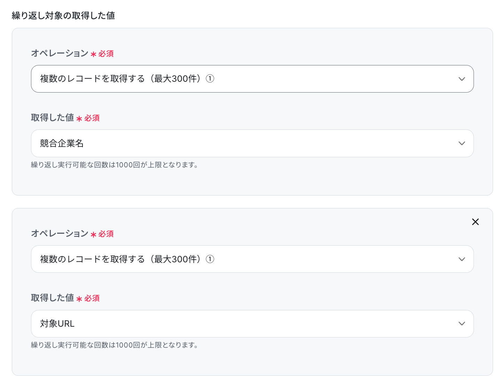This screenshot has height=382, width=500.
Task: Click the 取得した値 label above 対象URL
Action: pos(52,298)
